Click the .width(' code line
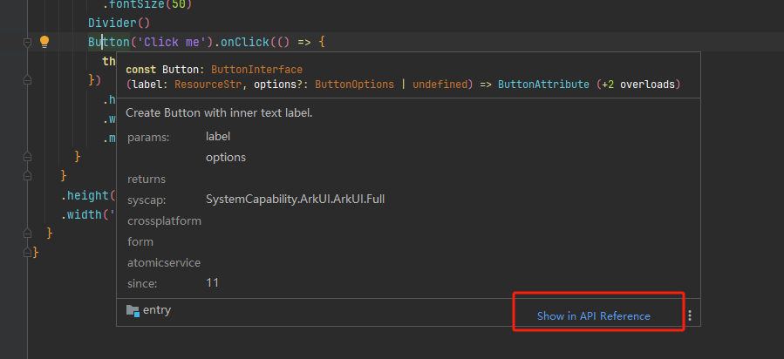 pos(88,216)
